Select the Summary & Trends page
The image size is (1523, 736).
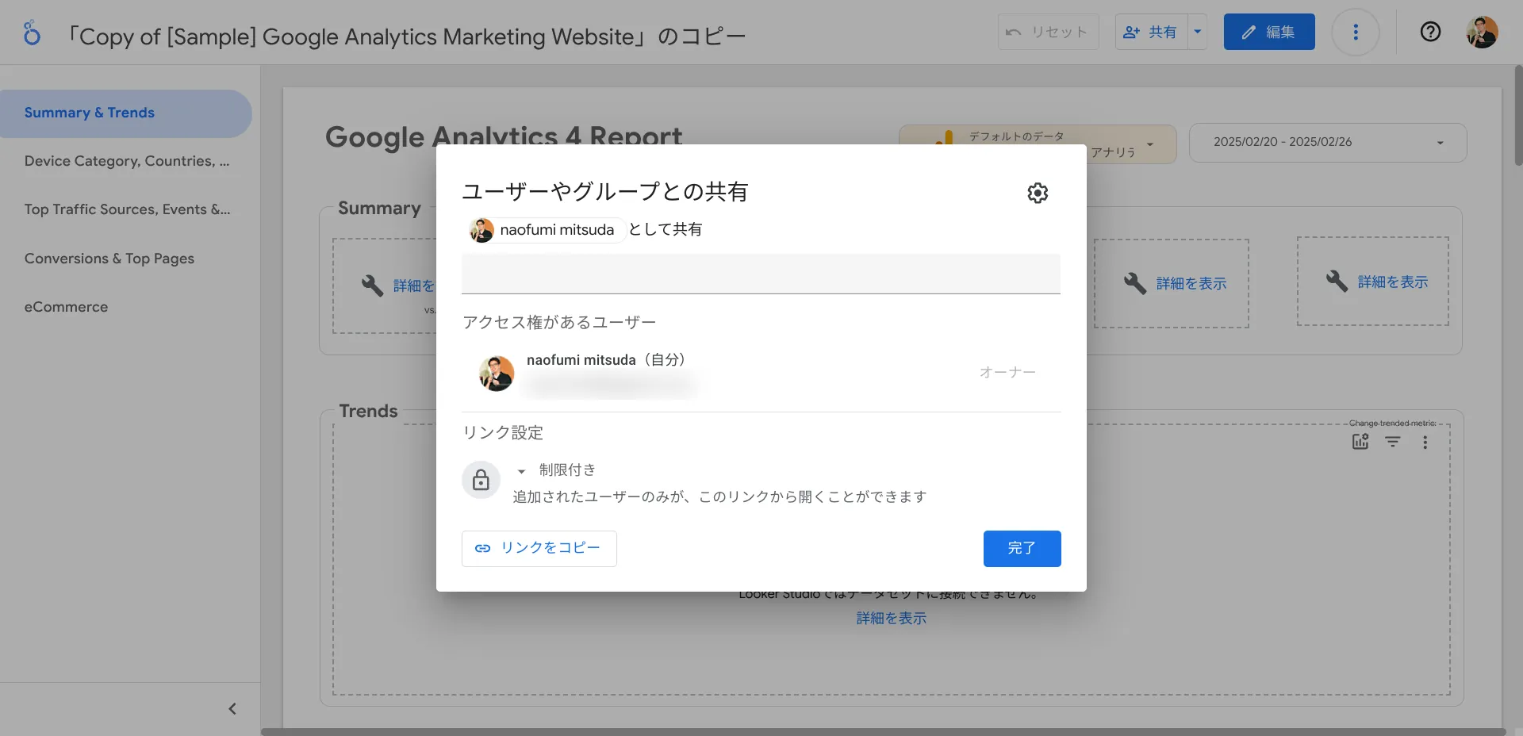click(125, 113)
